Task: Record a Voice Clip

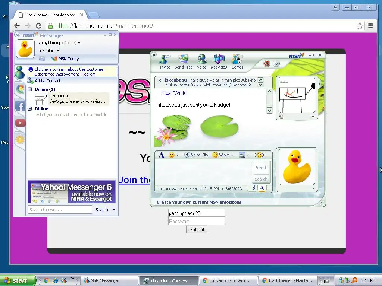Action: coord(196,155)
